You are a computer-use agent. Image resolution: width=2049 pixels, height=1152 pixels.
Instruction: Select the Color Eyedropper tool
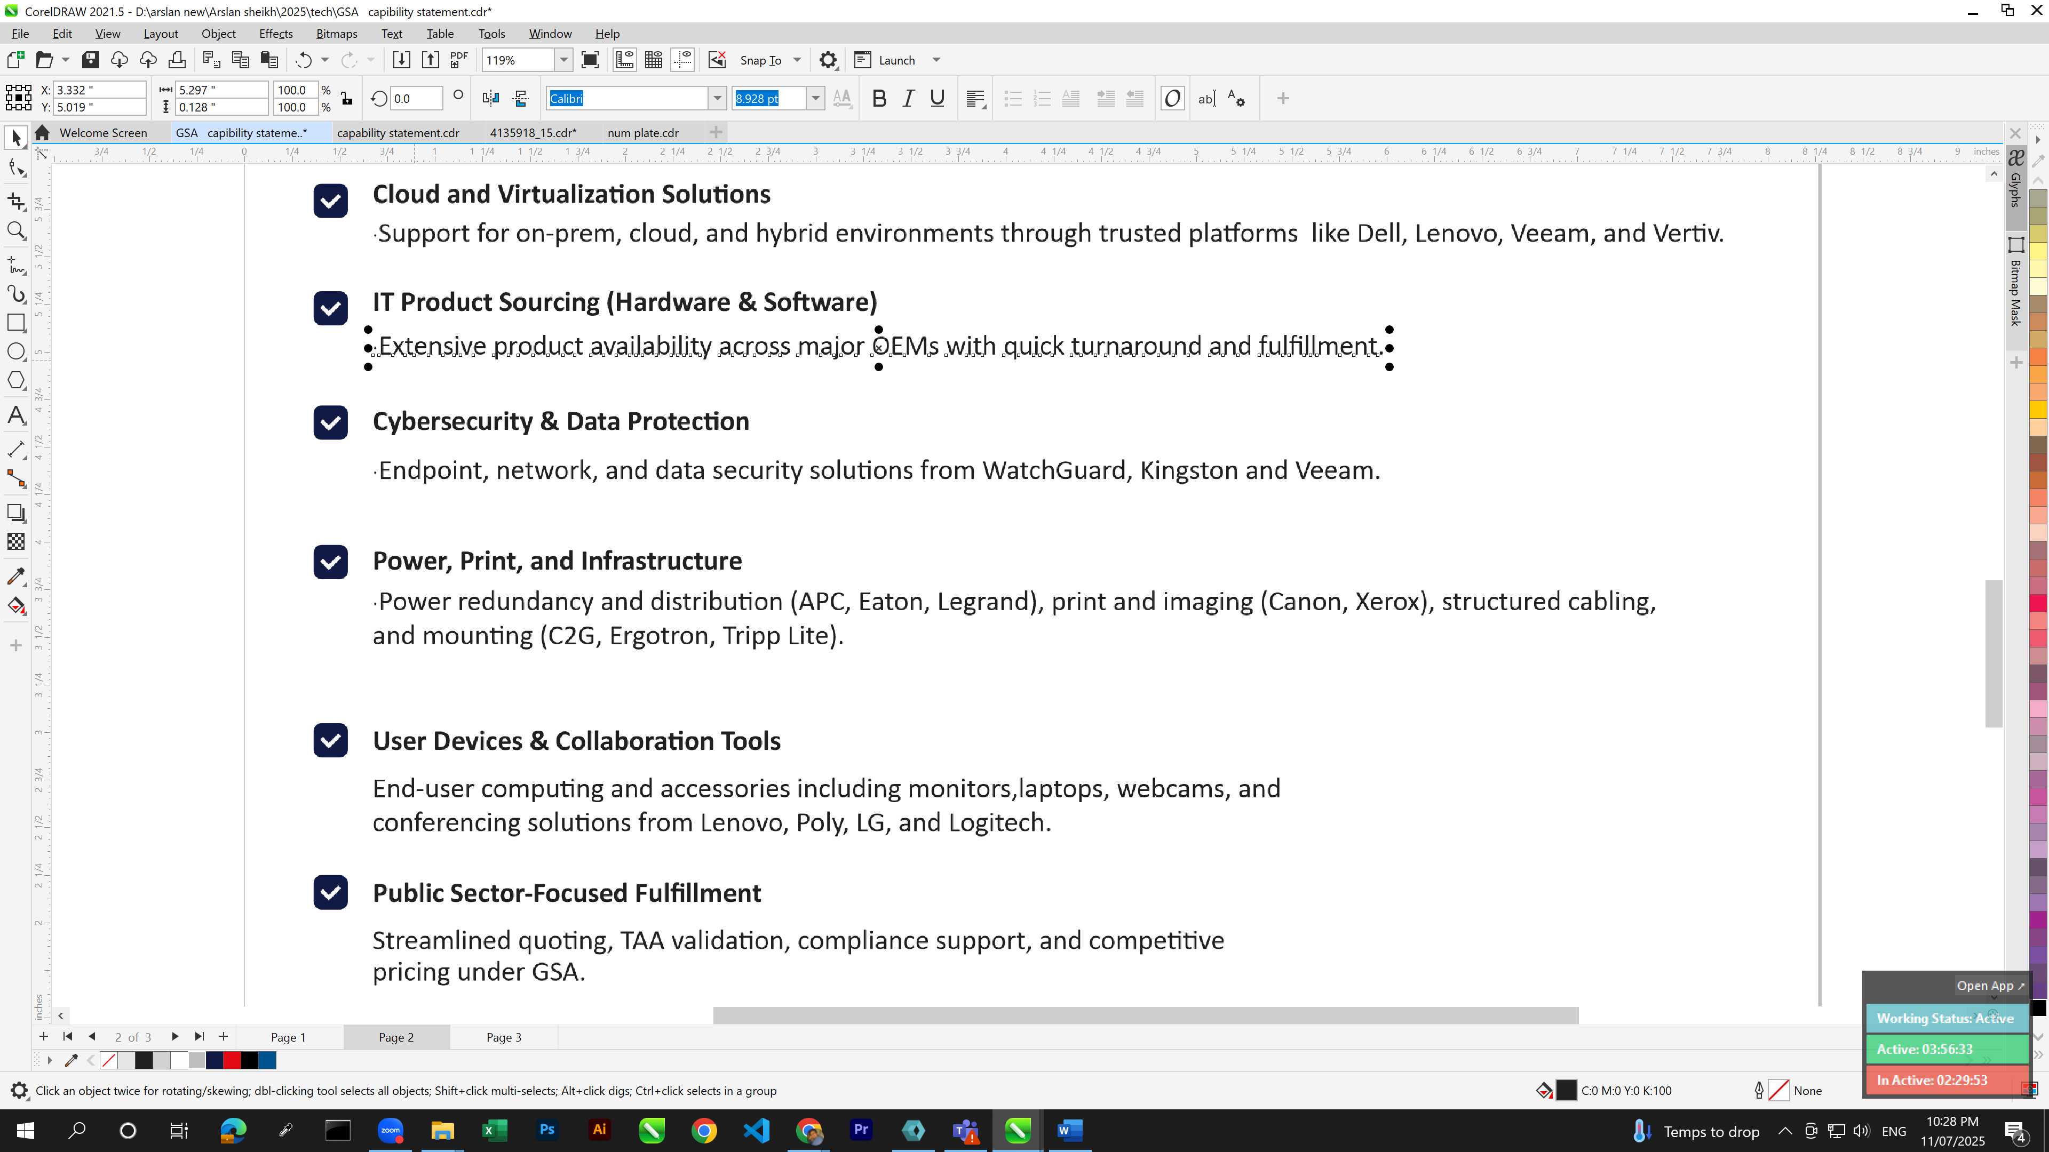coord(16,577)
